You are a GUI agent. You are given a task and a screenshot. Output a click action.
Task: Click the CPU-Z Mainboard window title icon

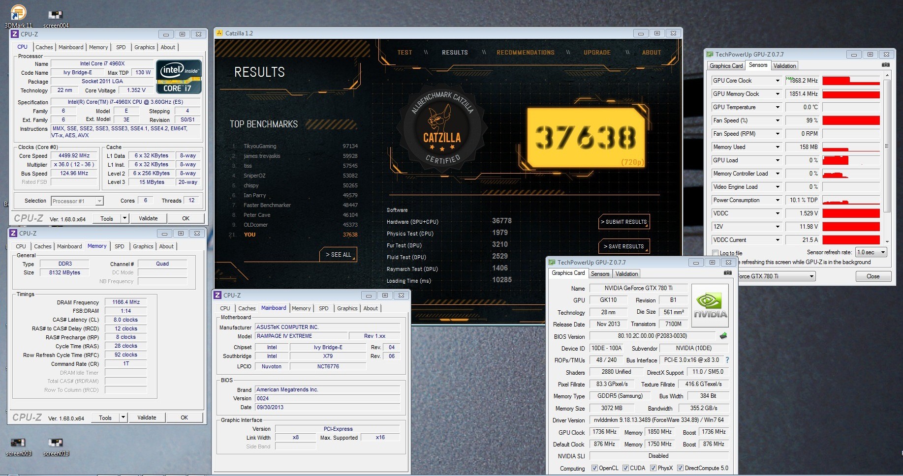(218, 295)
